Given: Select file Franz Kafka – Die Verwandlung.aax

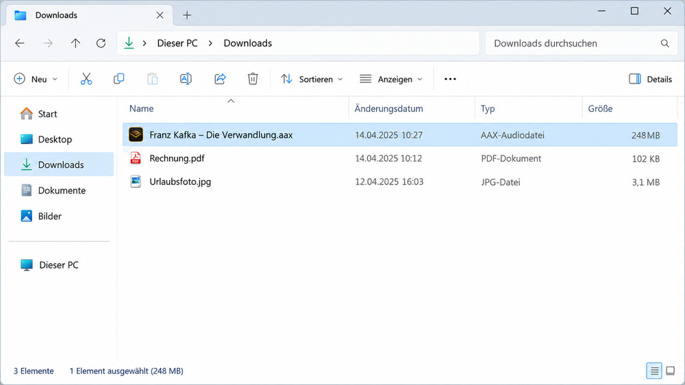Looking at the screenshot, I should point(400,134).
